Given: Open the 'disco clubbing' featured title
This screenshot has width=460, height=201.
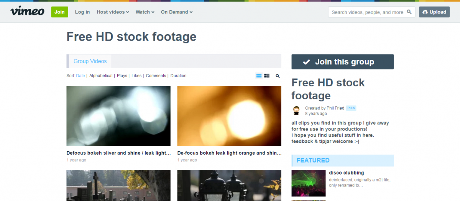Looking at the screenshot, I should coord(347,173).
